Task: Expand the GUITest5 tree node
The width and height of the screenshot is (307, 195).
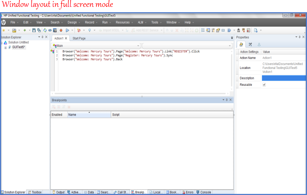Action: click(x=5, y=47)
